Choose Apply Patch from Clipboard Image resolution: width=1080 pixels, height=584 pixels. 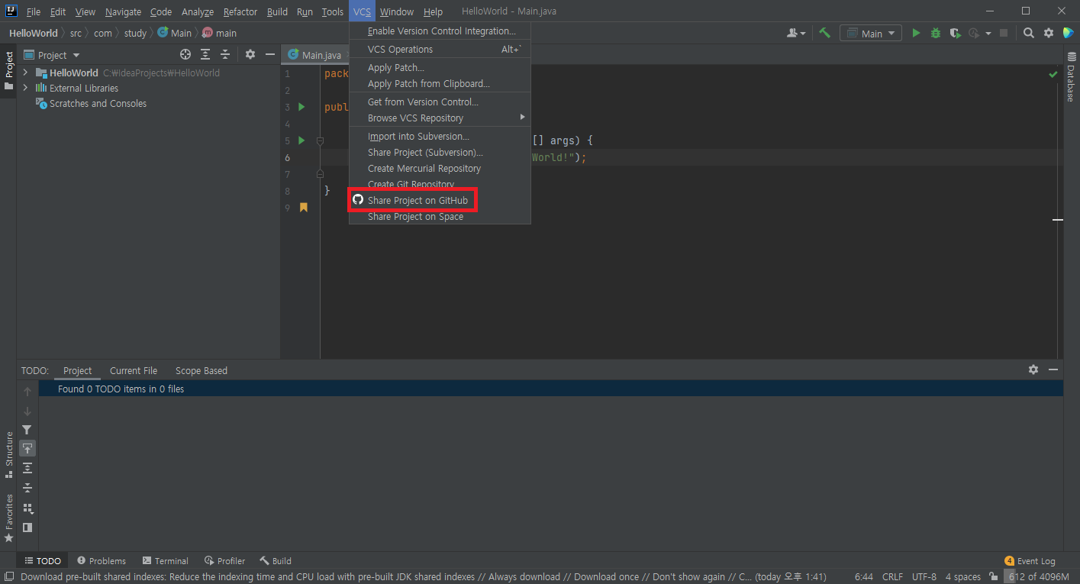(440, 84)
